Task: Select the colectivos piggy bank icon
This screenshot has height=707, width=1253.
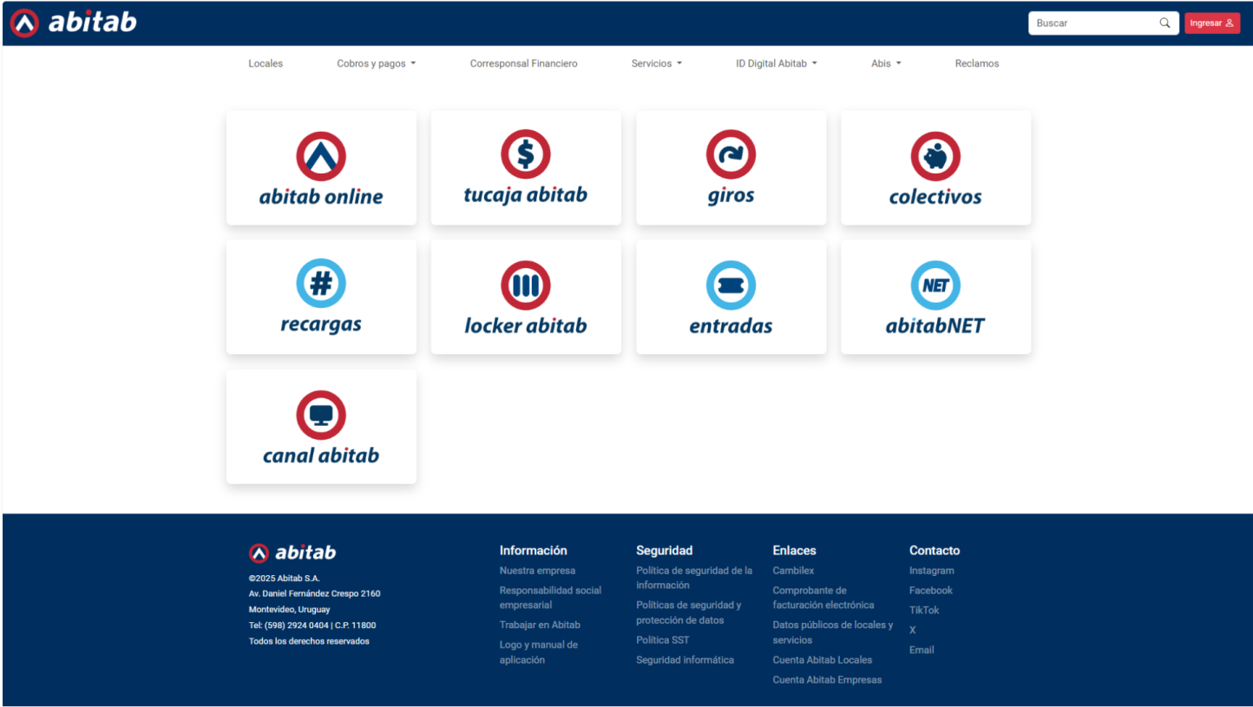Action: click(935, 157)
